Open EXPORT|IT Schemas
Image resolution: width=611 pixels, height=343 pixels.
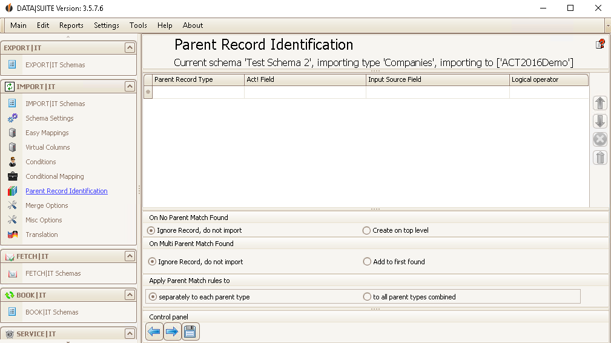click(55, 65)
